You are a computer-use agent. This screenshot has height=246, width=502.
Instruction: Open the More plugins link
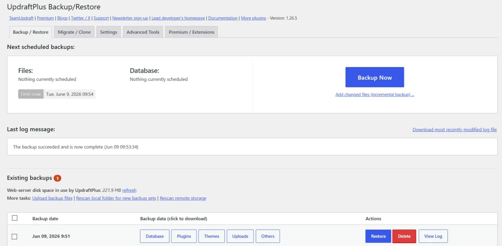[x=253, y=18]
